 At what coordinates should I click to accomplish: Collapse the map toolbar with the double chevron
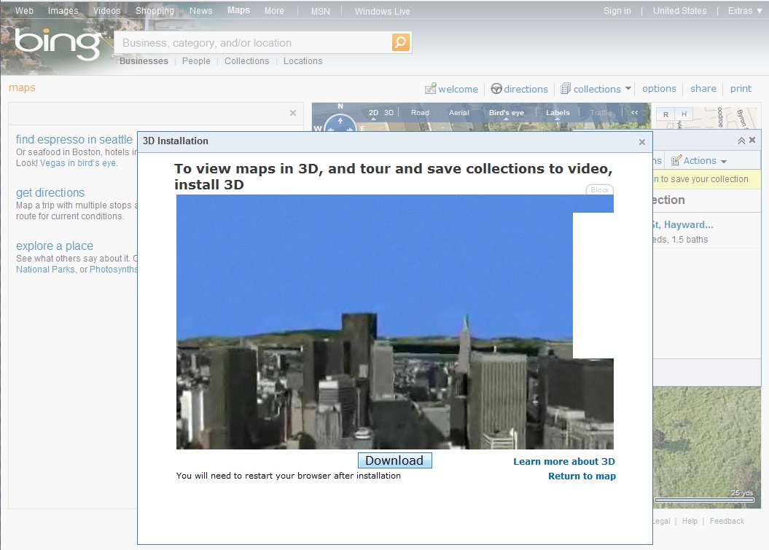point(634,113)
